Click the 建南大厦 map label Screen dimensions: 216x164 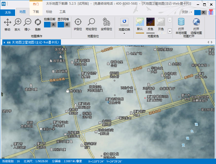[31, 89]
